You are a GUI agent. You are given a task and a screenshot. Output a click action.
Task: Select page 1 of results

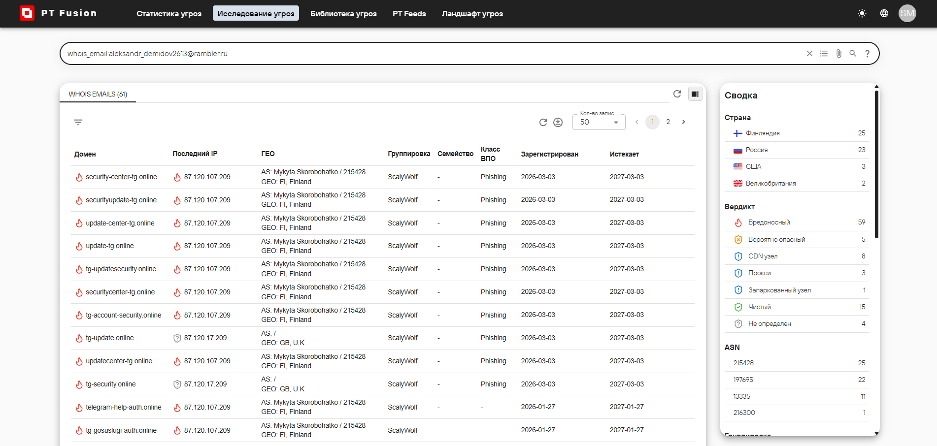coord(652,122)
